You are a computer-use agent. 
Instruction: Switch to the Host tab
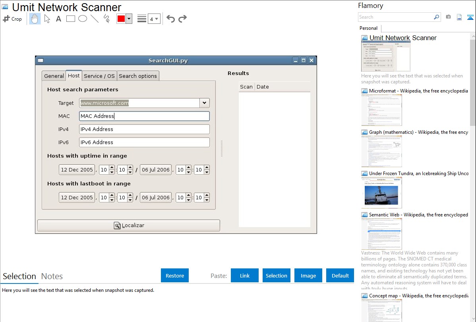pos(74,75)
